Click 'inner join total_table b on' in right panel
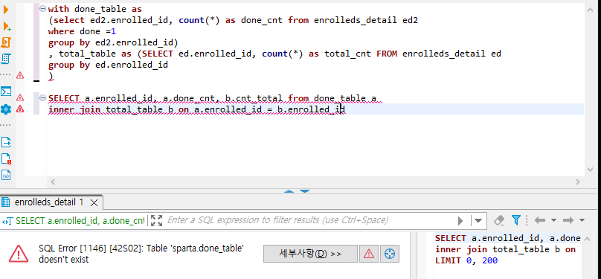This screenshot has height=279, width=601. pyautogui.click(x=505, y=249)
